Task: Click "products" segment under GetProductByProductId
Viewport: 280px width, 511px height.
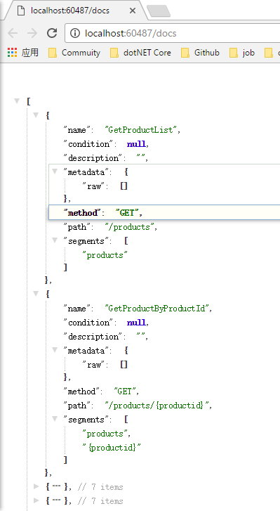Action: [105, 434]
